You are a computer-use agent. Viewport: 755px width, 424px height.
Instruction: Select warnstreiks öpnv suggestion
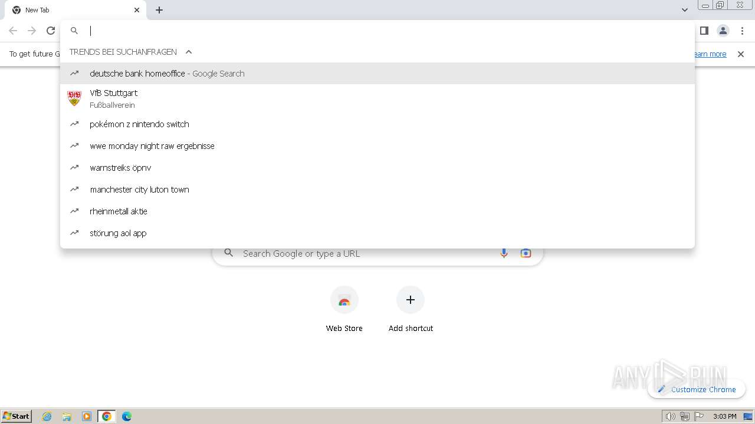pyautogui.click(x=377, y=168)
